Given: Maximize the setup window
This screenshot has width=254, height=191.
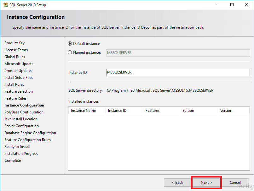Looking at the screenshot, I should [x=232, y=5].
